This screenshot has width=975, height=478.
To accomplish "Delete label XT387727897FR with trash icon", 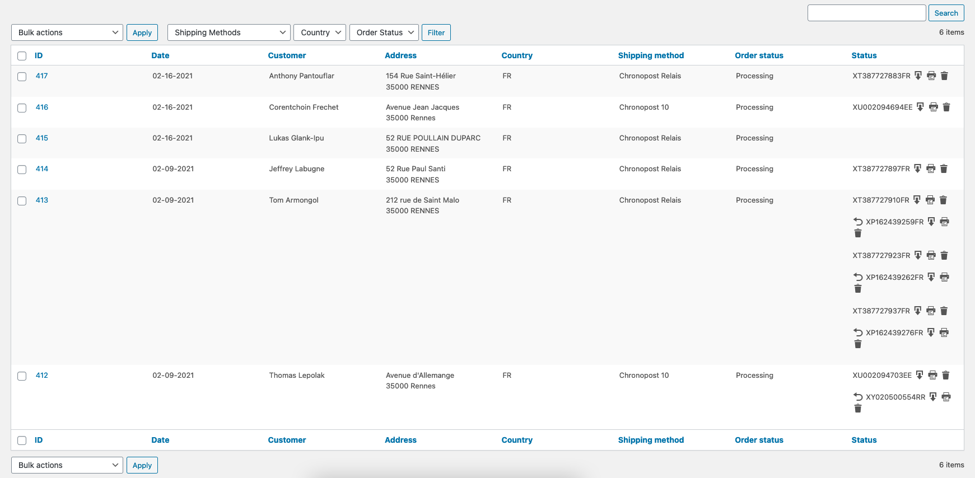I will (944, 168).
